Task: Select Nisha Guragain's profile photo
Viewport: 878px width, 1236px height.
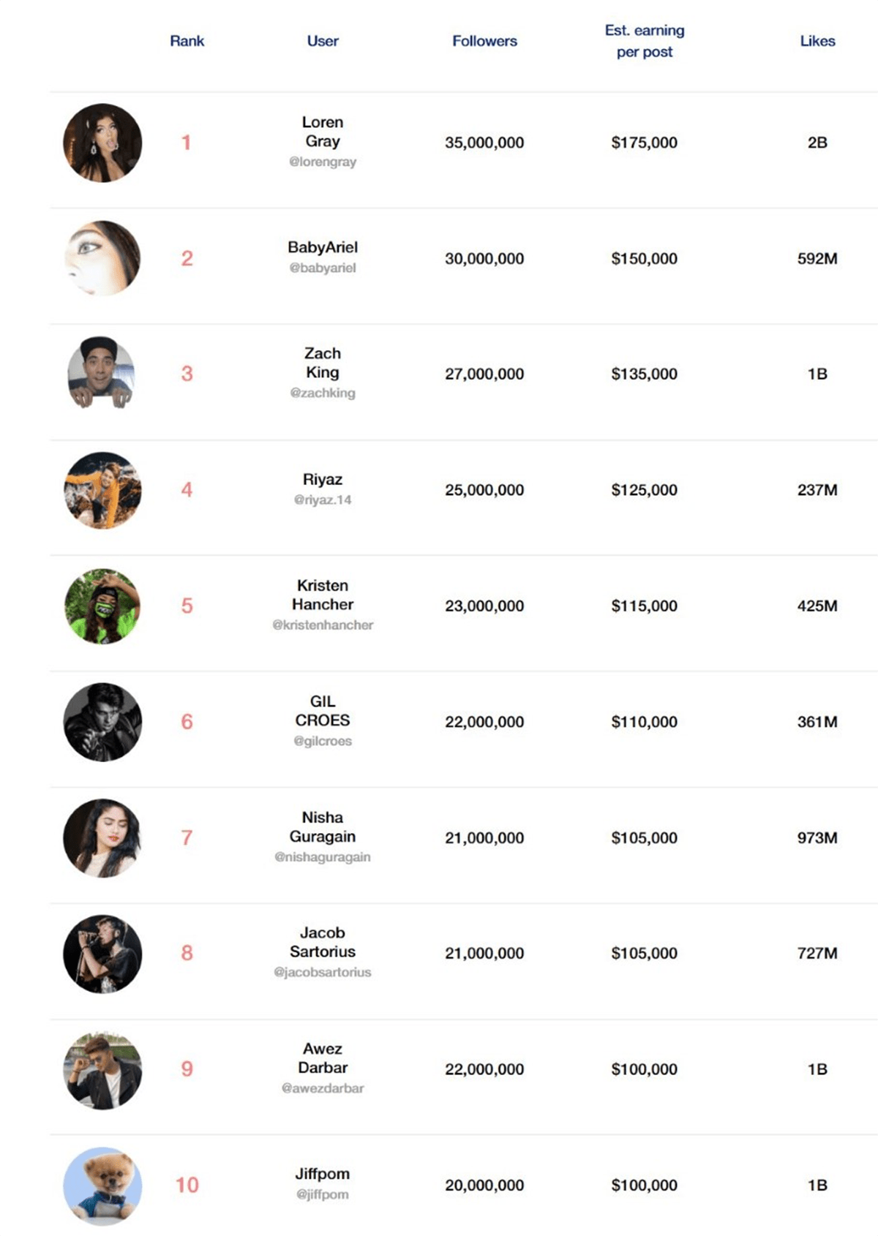Action: (102, 837)
